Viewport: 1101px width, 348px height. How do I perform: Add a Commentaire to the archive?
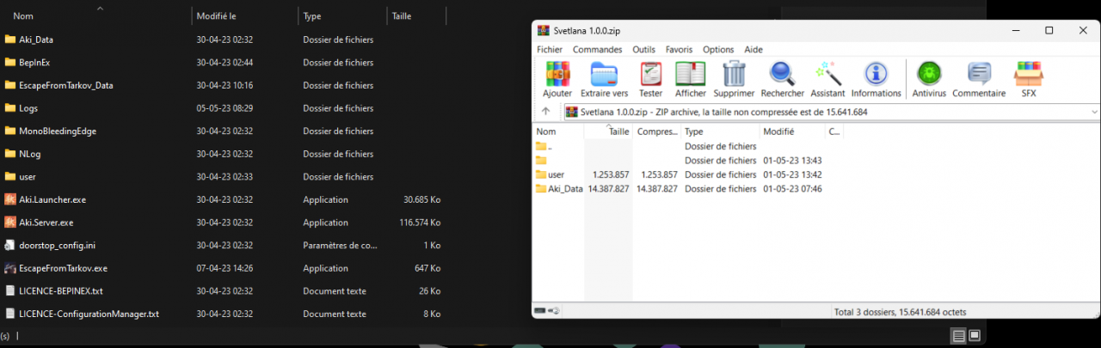pyautogui.click(x=979, y=78)
